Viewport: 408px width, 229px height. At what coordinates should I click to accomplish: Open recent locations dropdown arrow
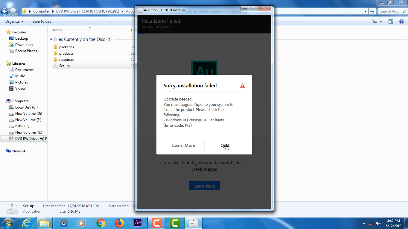tap(19, 12)
